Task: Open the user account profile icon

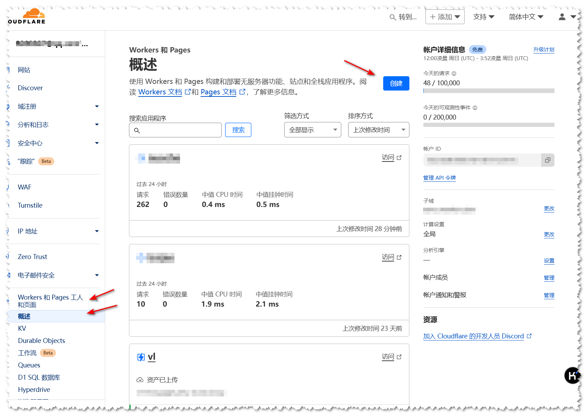Action: click(562, 17)
